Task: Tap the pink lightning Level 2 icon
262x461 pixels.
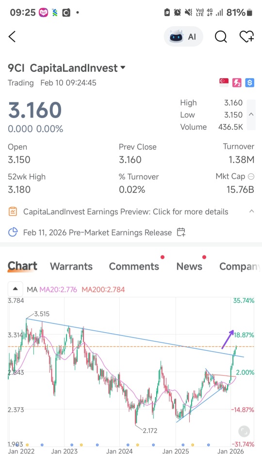Action: point(237,83)
